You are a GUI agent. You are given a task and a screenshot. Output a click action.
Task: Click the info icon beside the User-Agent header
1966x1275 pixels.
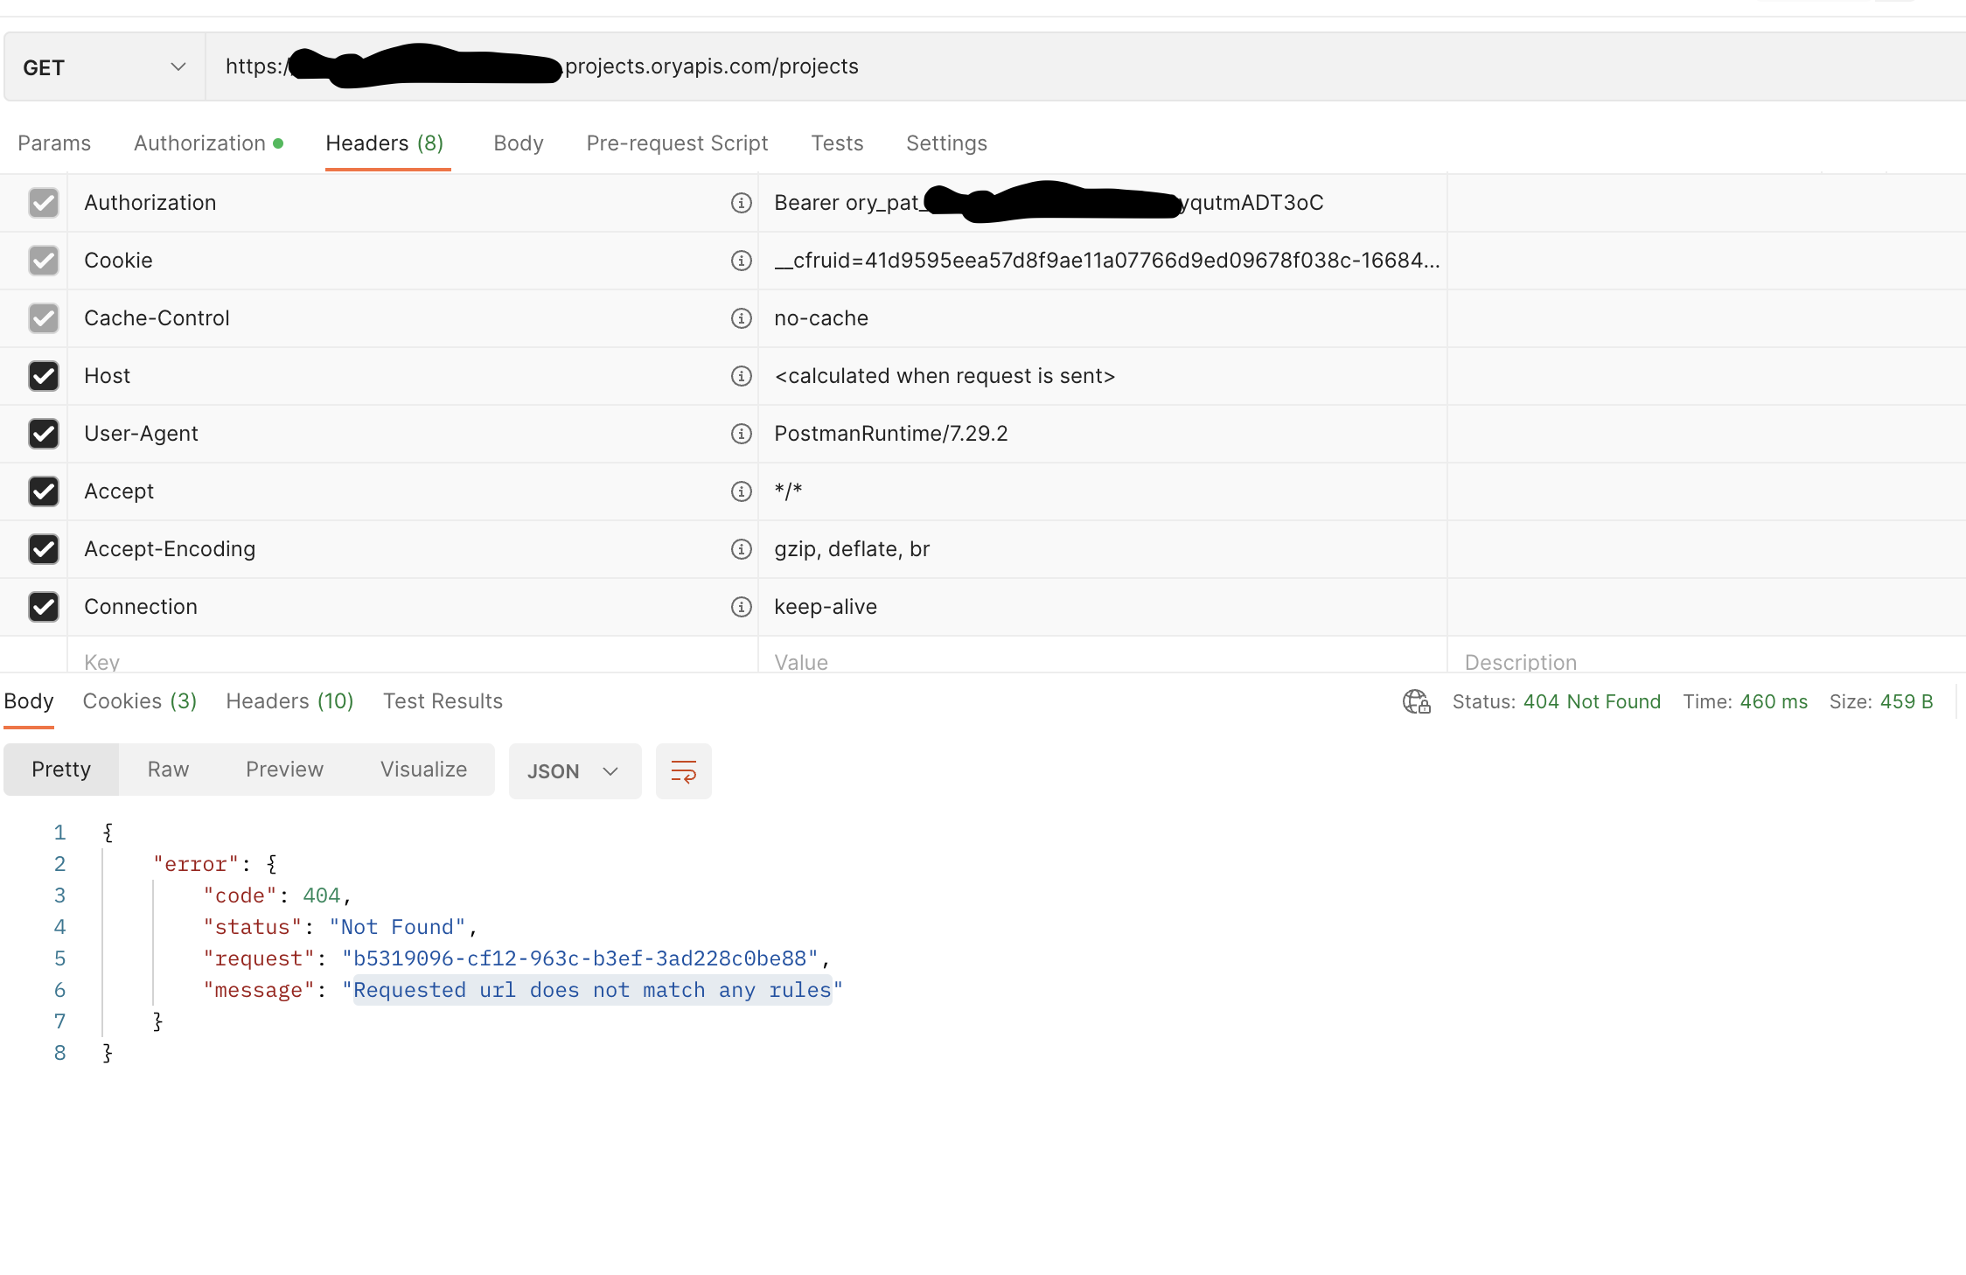[x=741, y=433]
